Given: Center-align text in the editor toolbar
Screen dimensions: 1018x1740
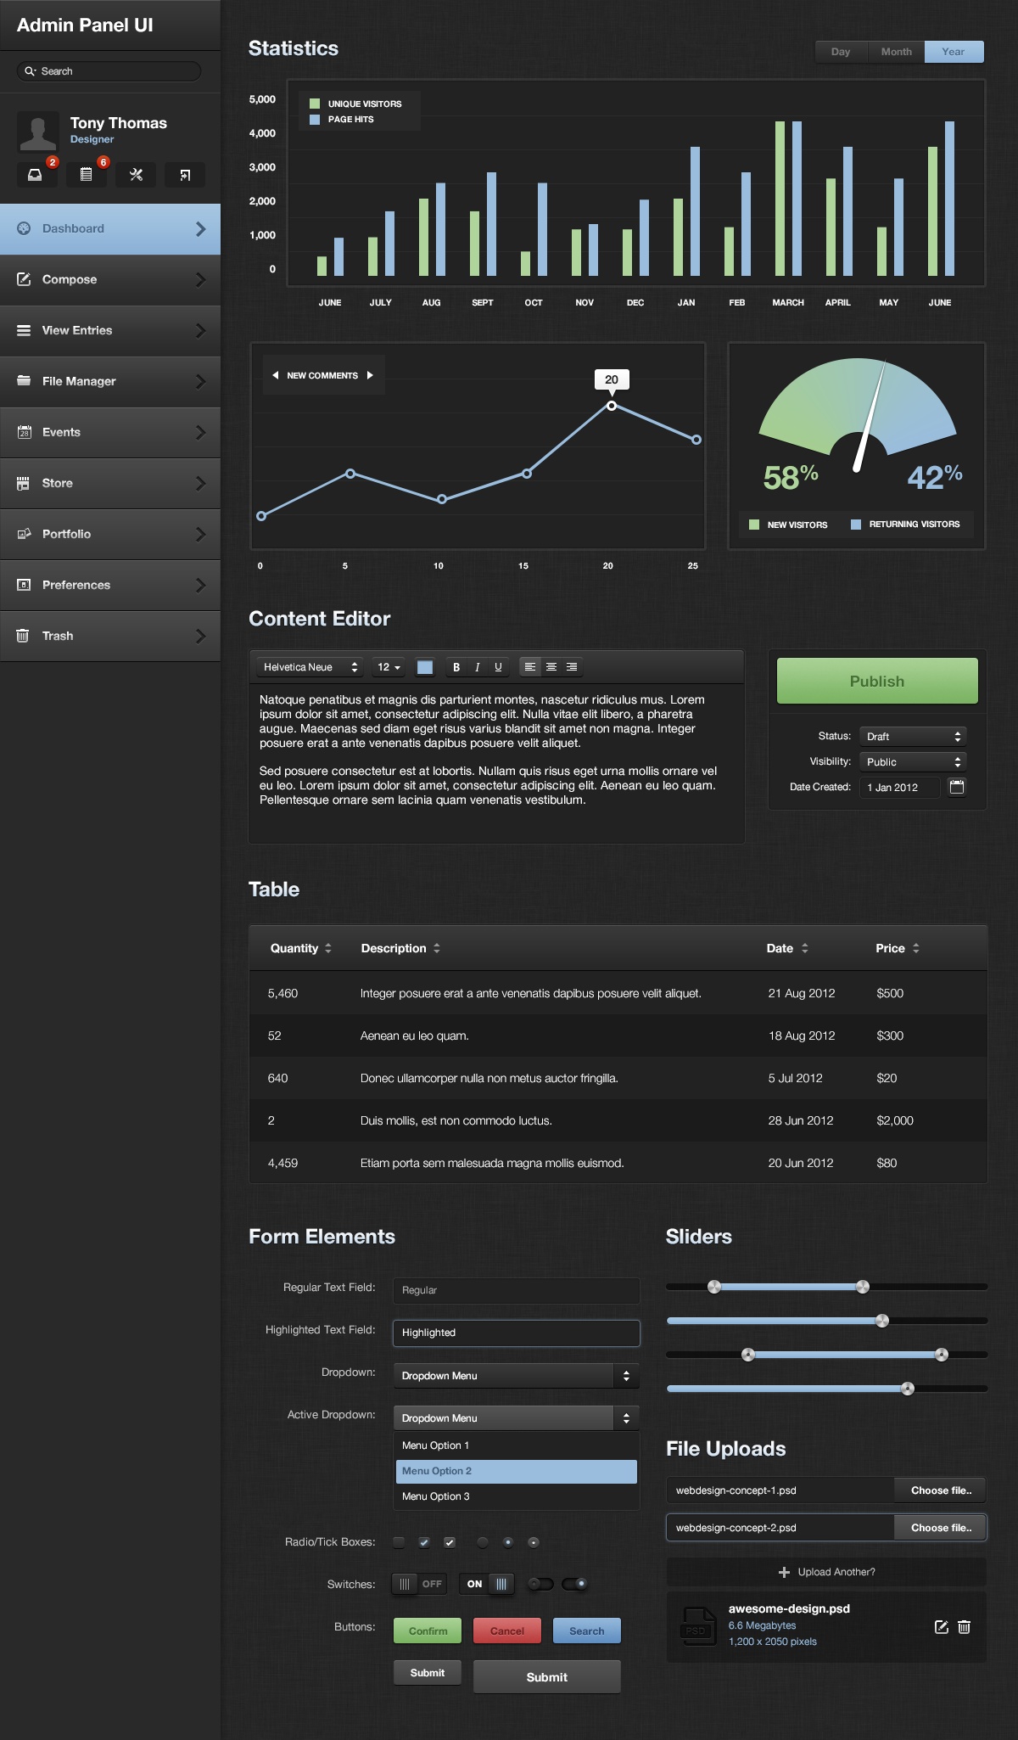Looking at the screenshot, I should [x=551, y=667].
